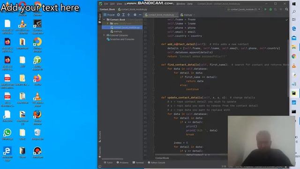Select Scratches and Consoles node
The image size is (300, 169).
coord(122,39)
